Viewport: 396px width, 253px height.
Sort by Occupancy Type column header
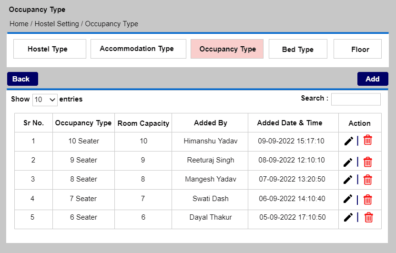(83, 123)
